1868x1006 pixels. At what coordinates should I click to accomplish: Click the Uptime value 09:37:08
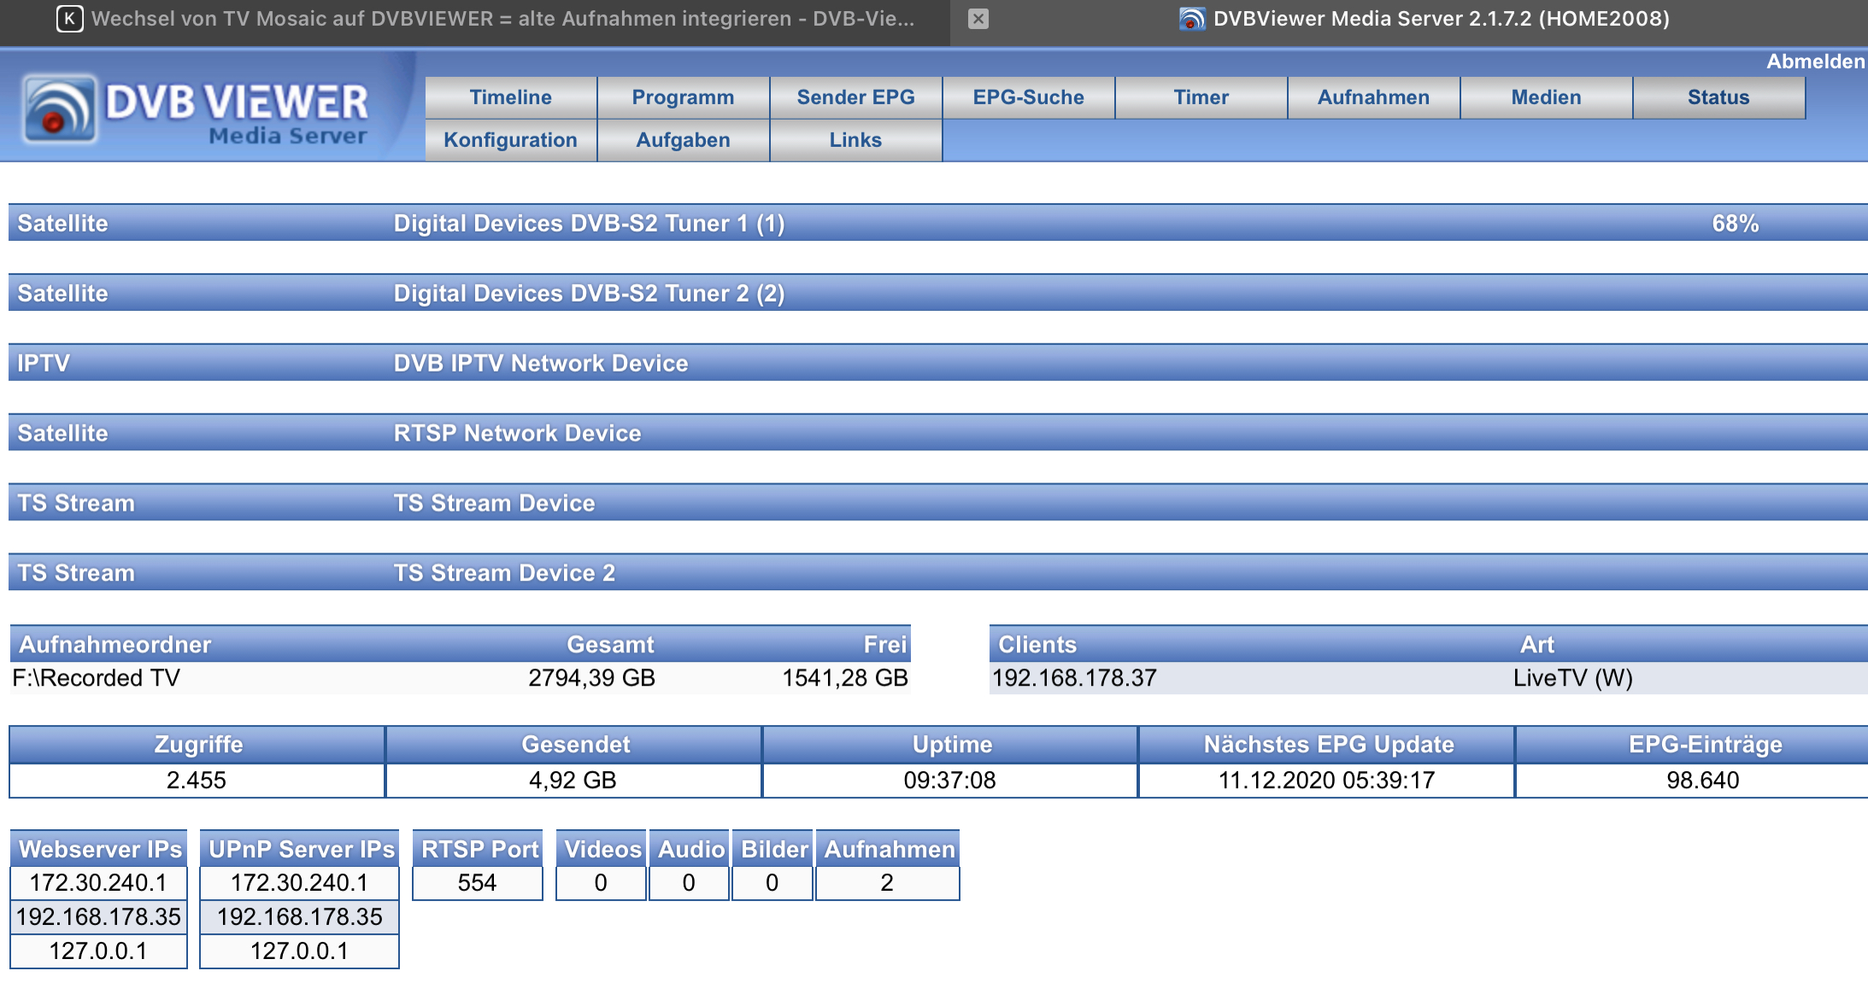point(950,781)
